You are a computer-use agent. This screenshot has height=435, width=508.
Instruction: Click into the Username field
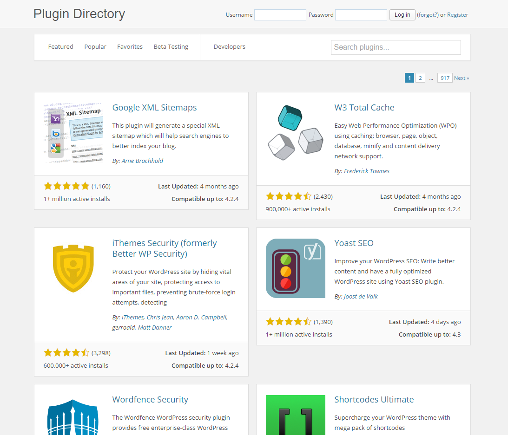point(280,15)
